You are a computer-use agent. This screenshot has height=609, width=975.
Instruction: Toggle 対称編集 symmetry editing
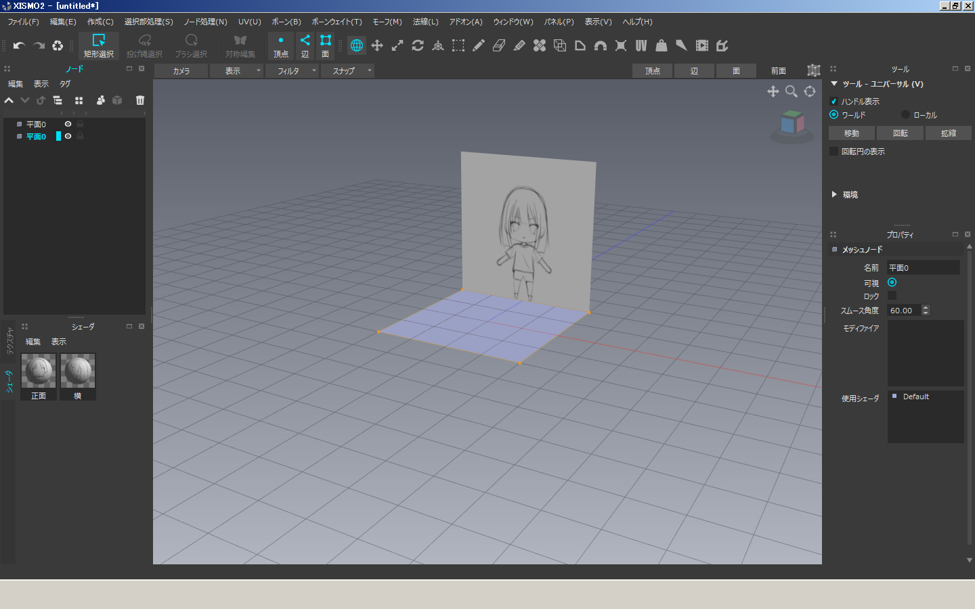coord(240,45)
